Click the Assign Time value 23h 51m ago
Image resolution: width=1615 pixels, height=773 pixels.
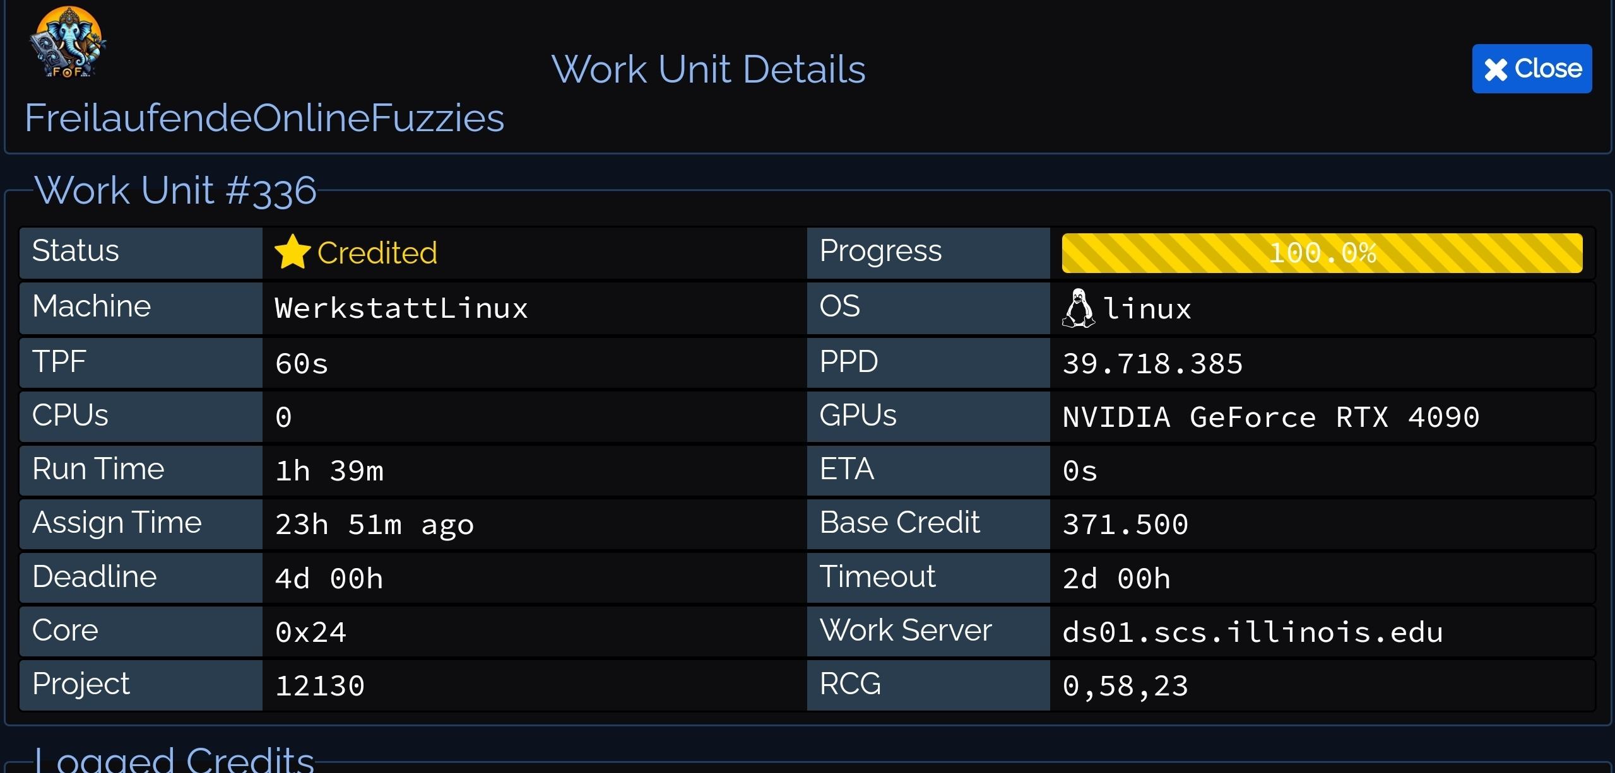click(374, 524)
